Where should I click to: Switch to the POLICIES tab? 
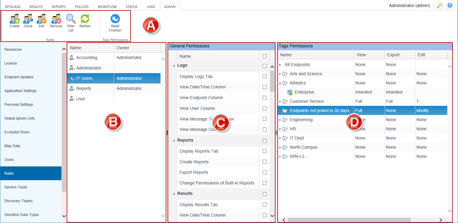(82, 6)
